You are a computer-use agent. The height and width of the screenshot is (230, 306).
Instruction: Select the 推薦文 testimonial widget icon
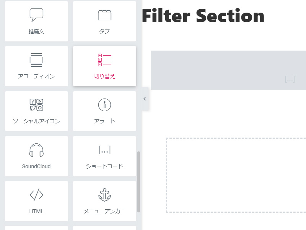tap(36, 15)
